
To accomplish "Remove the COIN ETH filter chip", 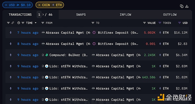I will pos(39,5).
